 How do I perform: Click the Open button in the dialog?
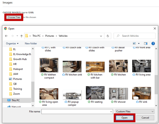click(x=125, y=118)
